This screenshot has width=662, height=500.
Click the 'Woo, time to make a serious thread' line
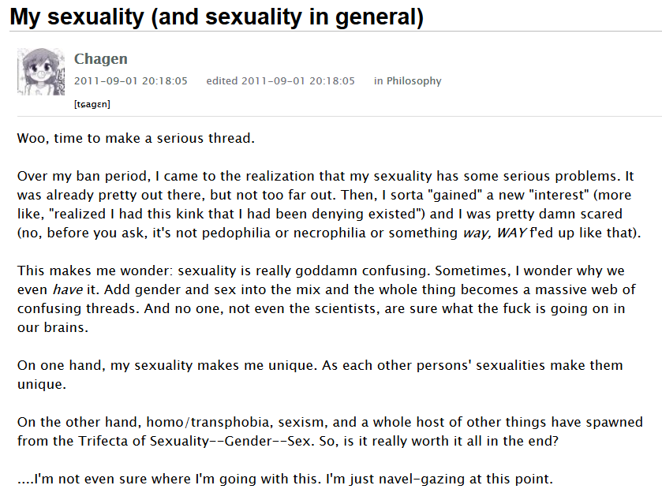136,138
